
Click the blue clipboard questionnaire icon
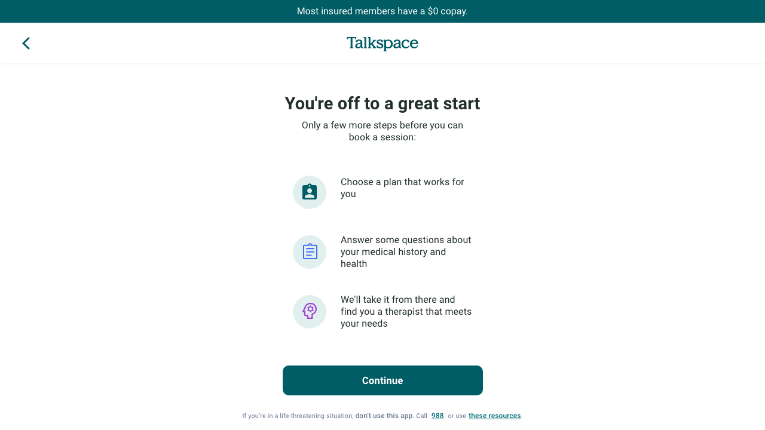(309, 251)
